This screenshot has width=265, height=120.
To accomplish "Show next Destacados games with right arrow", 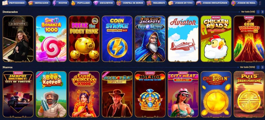I will (262, 12).
